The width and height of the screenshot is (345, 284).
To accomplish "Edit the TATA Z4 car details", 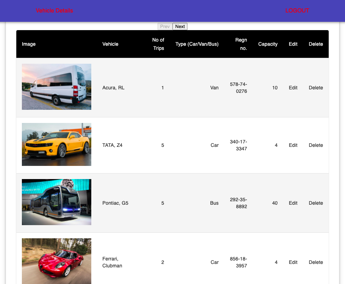I will [293, 145].
